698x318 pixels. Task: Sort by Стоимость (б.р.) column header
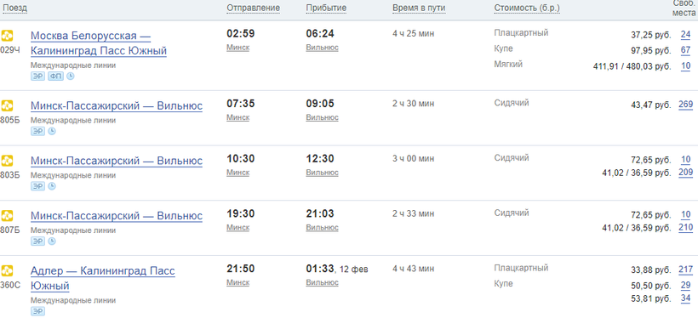527,8
